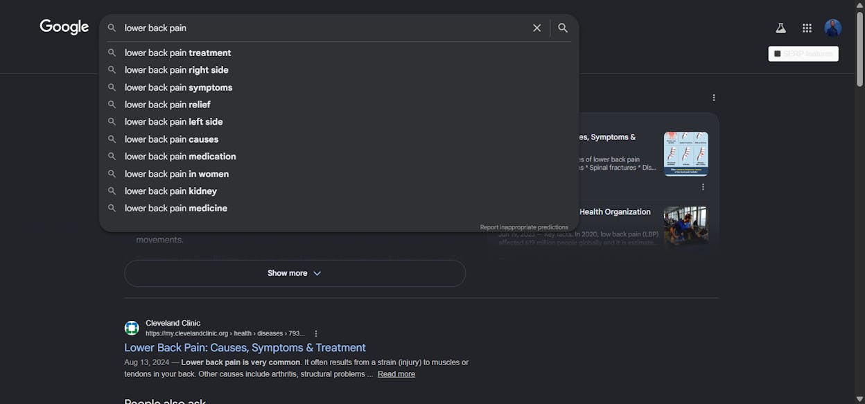The height and width of the screenshot is (404, 865).
Task: Choose suggestion 'lower back pain medication'
Action: [x=339, y=157]
